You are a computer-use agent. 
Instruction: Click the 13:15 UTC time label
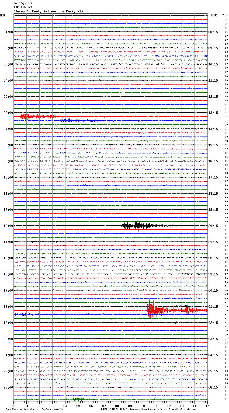click(x=213, y=113)
